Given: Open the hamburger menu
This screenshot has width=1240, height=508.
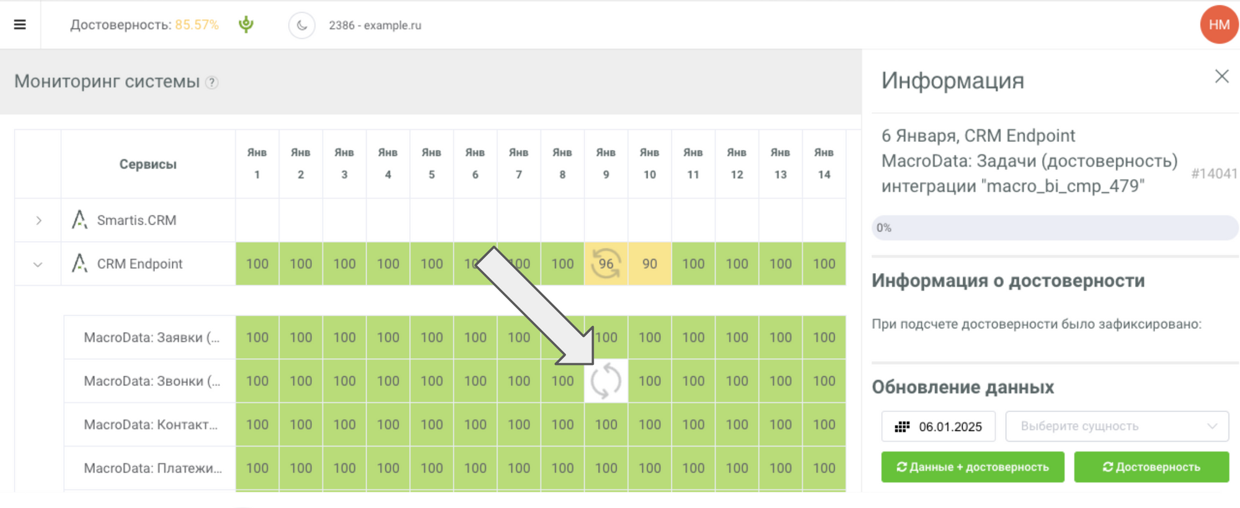Looking at the screenshot, I should (20, 25).
